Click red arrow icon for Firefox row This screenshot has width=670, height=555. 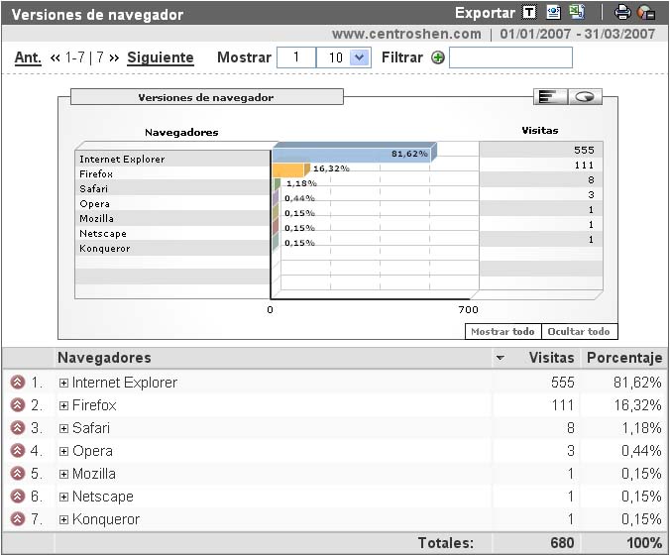(18, 405)
